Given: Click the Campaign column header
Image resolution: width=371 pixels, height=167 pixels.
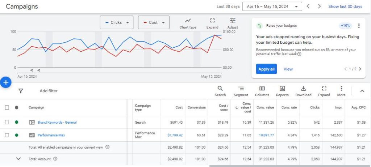Looking at the screenshot, I should pyautogui.click(x=36, y=107).
